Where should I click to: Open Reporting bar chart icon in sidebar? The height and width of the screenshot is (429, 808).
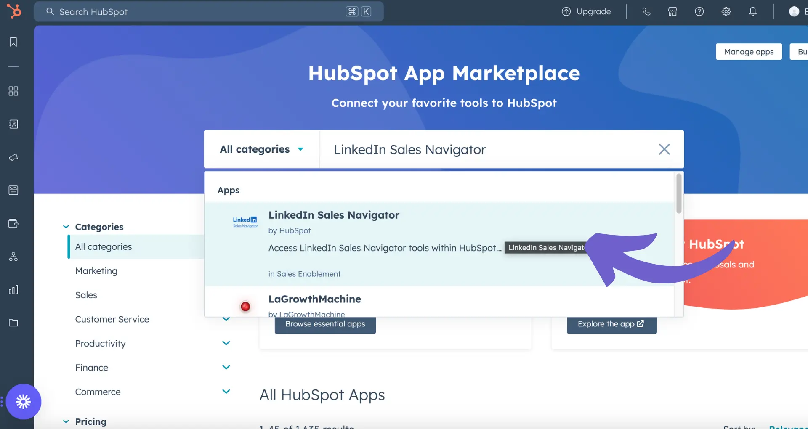point(13,290)
